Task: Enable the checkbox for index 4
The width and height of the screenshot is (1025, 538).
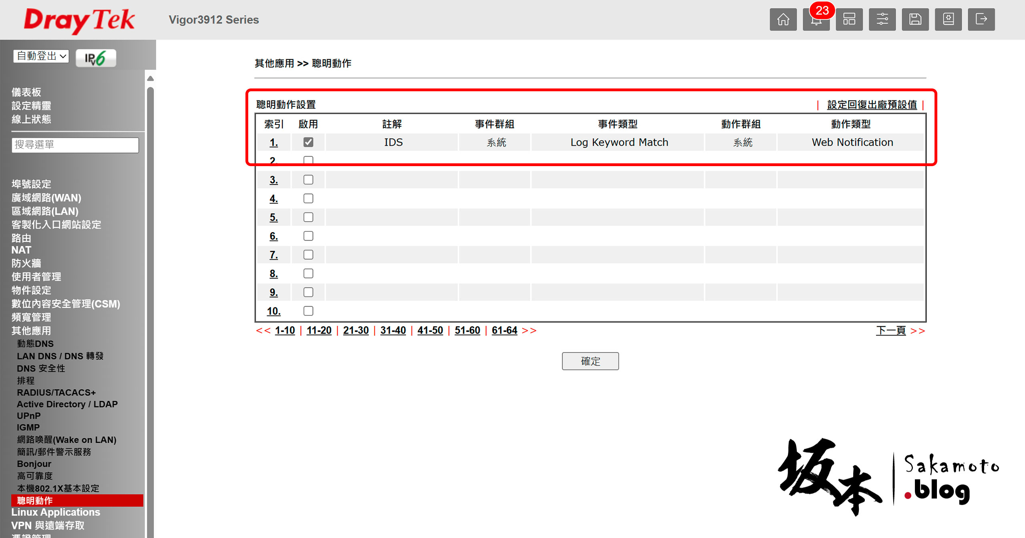Action: point(308,199)
